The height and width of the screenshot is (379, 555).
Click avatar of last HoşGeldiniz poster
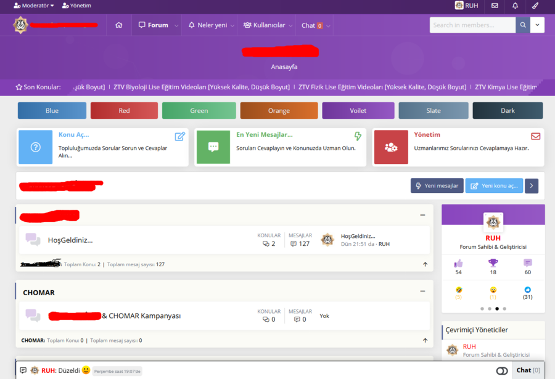(x=327, y=240)
